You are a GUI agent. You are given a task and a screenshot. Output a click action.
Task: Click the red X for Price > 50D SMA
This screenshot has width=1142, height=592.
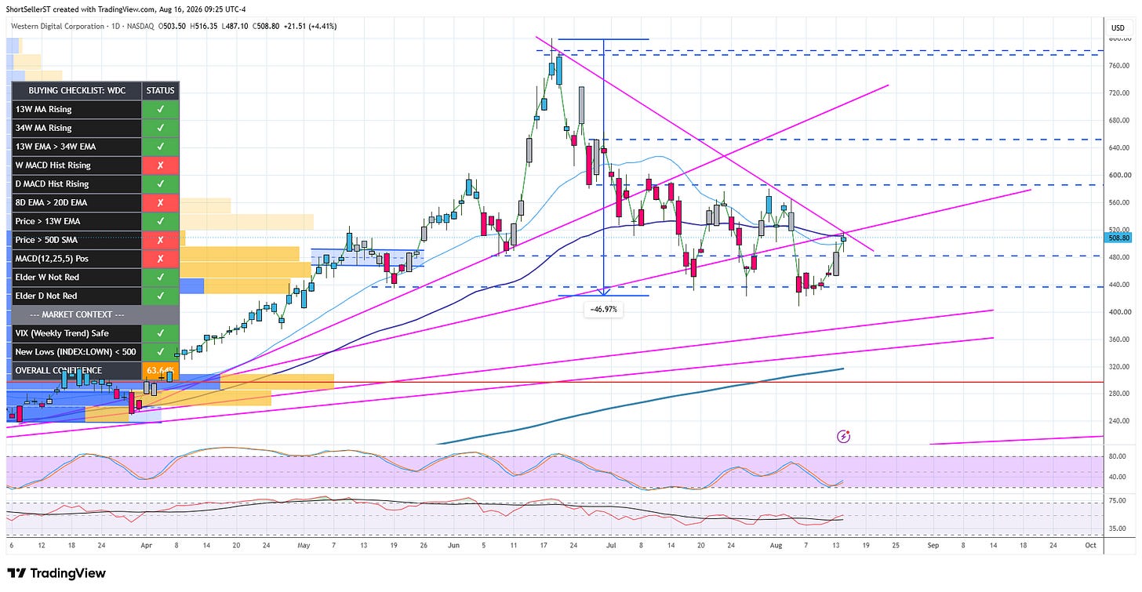(161, 240)
